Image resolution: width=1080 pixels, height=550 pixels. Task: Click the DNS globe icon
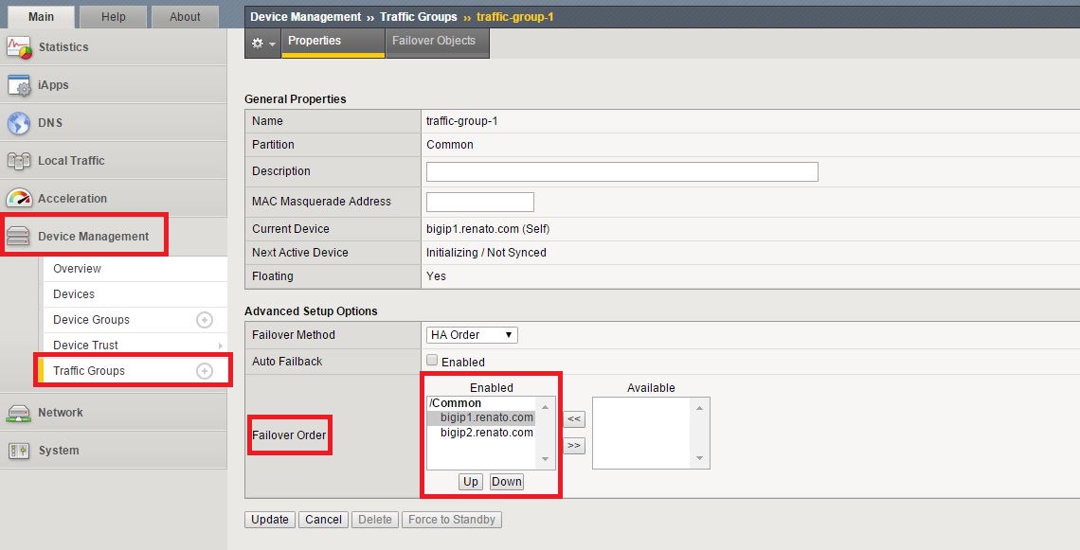point(19,123)
